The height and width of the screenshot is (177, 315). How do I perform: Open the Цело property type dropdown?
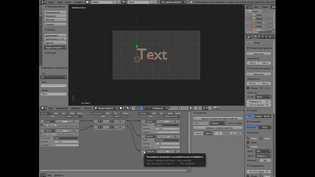pyautogui.click(x=208, y=133)
